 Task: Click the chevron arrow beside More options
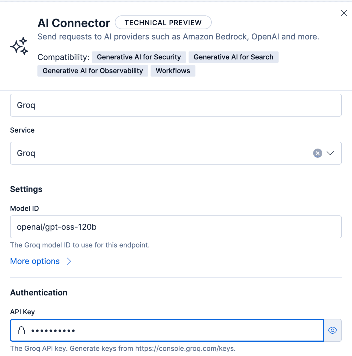[69, 261]
